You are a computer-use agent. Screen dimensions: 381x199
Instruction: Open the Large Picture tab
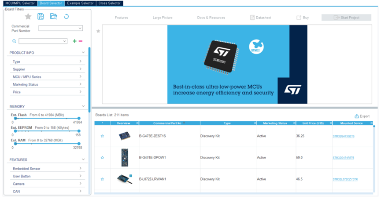(163, 18)
